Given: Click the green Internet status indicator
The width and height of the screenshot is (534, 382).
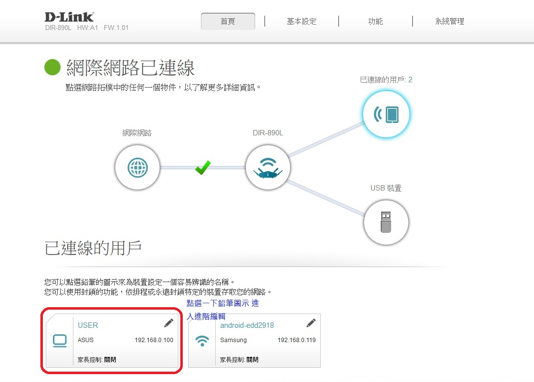Looking at the screenshot, I should coord(52,68).
